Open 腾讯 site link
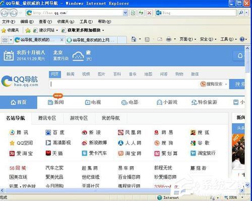This screenshot has width=252, height=201. (19, 133)
